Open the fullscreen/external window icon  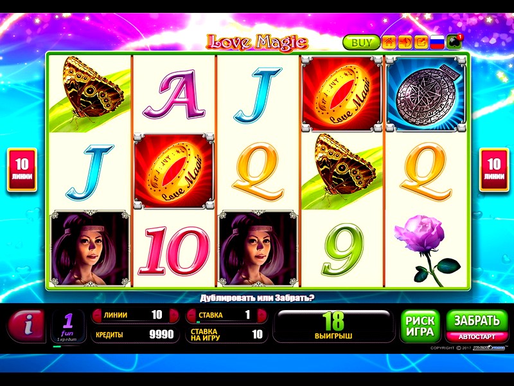click(x=421, y=42)
